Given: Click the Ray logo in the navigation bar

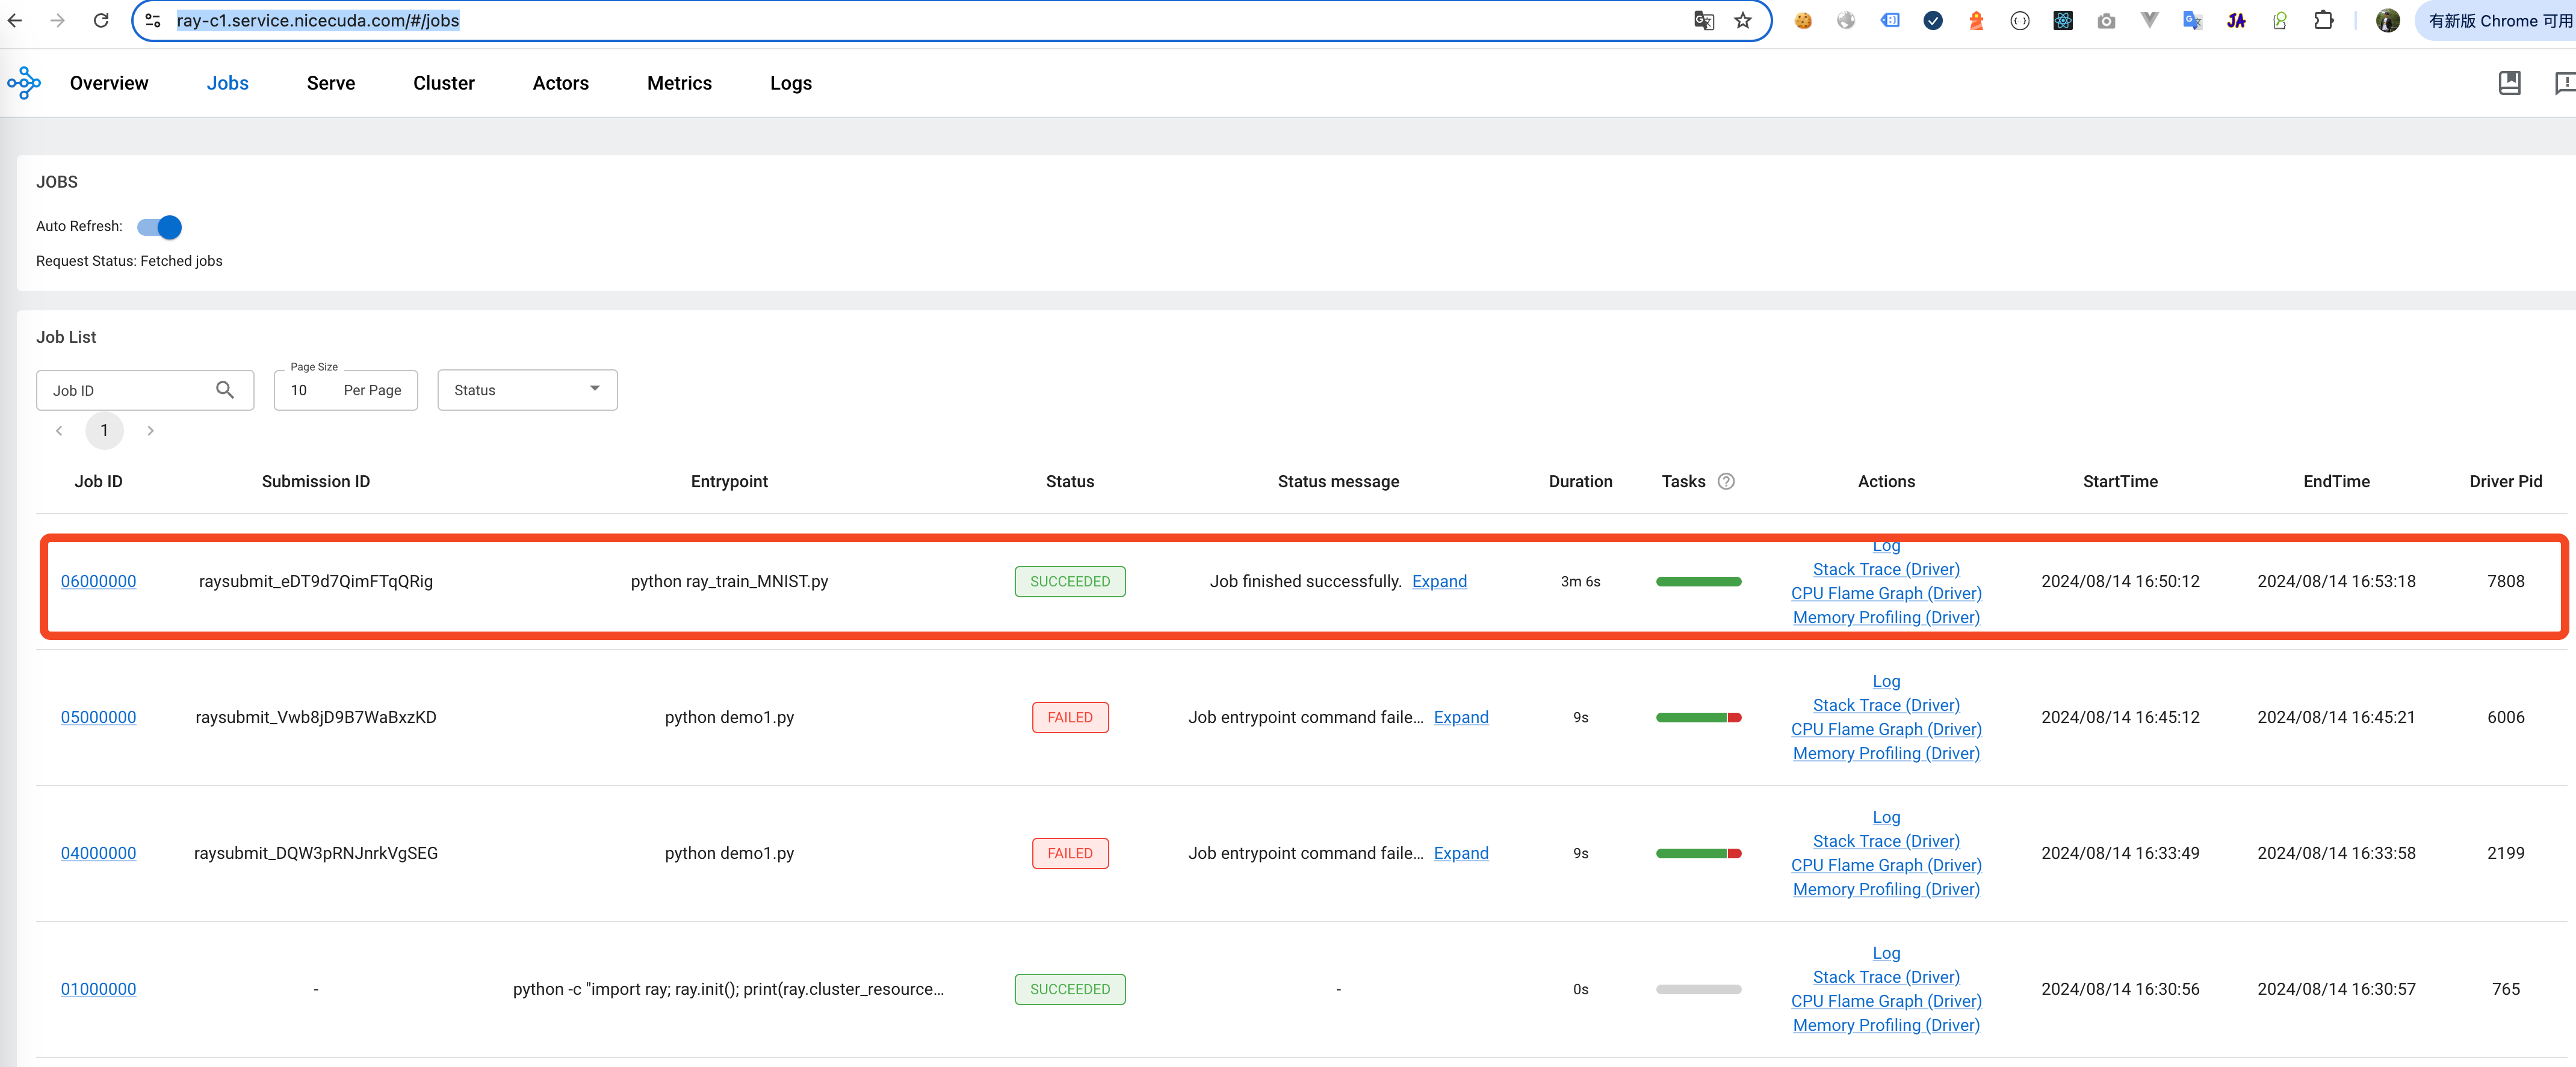Looking at the screenshot, I should coord(23,83).
